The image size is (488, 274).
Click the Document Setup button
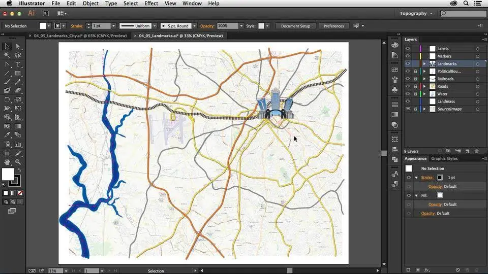click(x=295, y=26)
